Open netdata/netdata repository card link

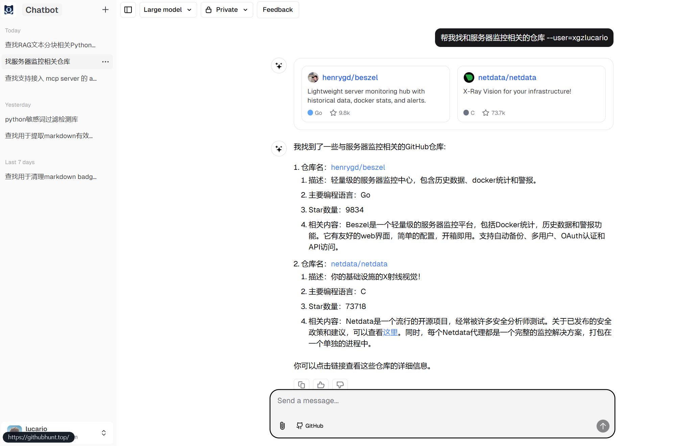coord(507,77)
